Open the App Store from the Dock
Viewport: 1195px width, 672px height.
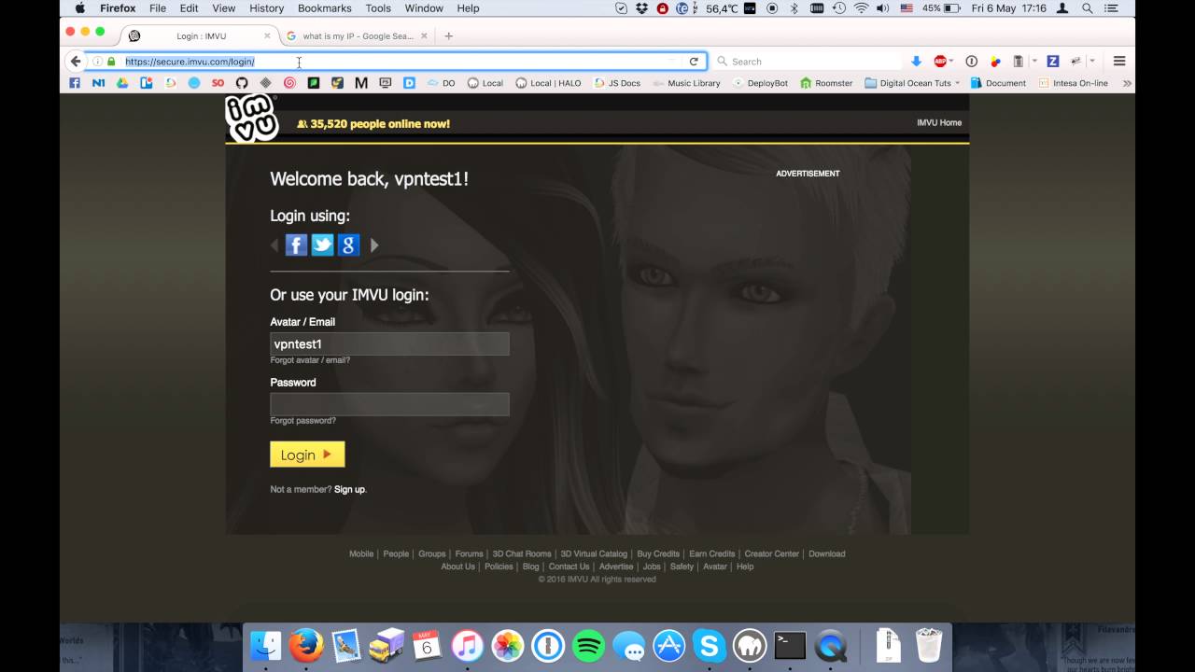click(x=668, y=646)
